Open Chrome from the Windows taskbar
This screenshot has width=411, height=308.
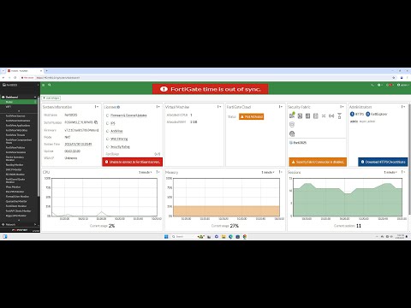coord(245,237)
